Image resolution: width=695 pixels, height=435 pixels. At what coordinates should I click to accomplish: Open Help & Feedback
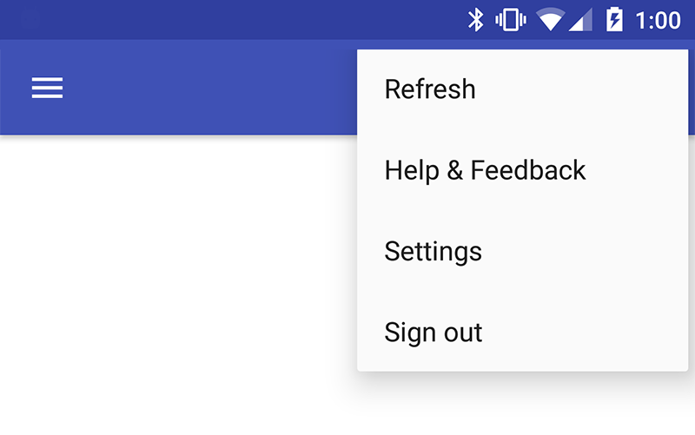coord(485,170)
